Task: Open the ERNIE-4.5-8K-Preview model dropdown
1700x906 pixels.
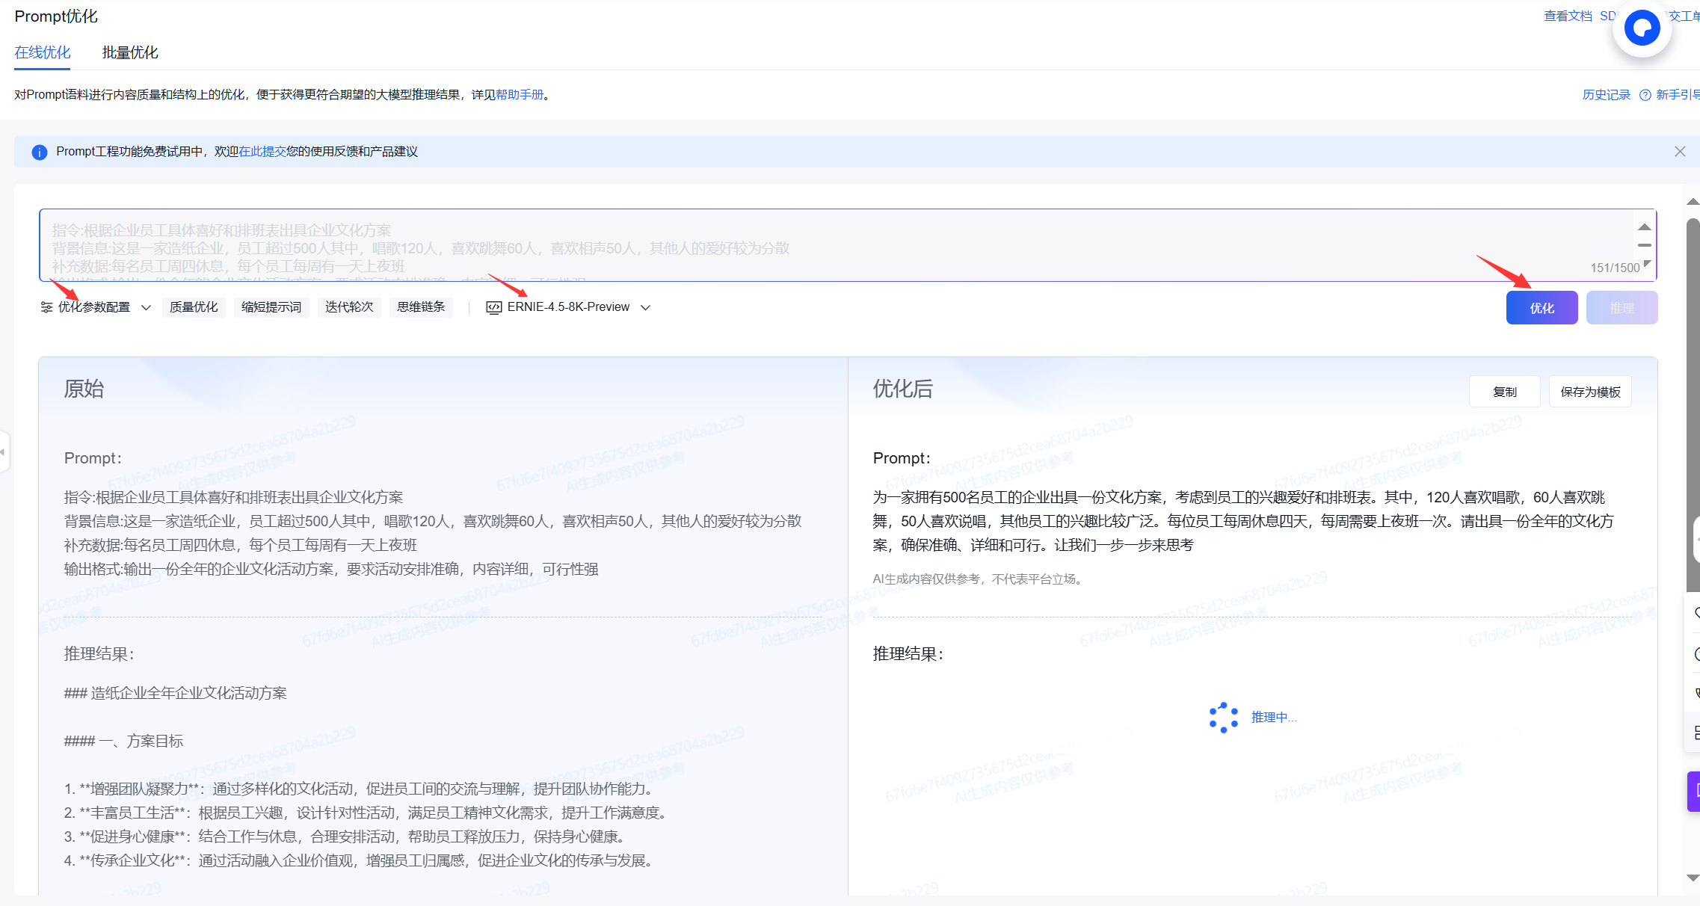Action: click(x=646, y=307)
